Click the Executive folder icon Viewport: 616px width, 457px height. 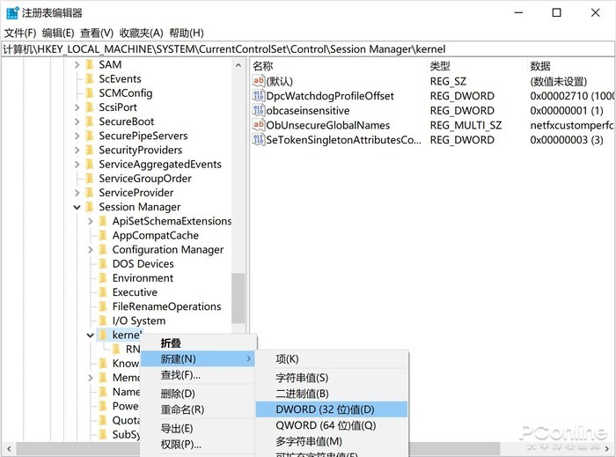click(x=103, y=292)
